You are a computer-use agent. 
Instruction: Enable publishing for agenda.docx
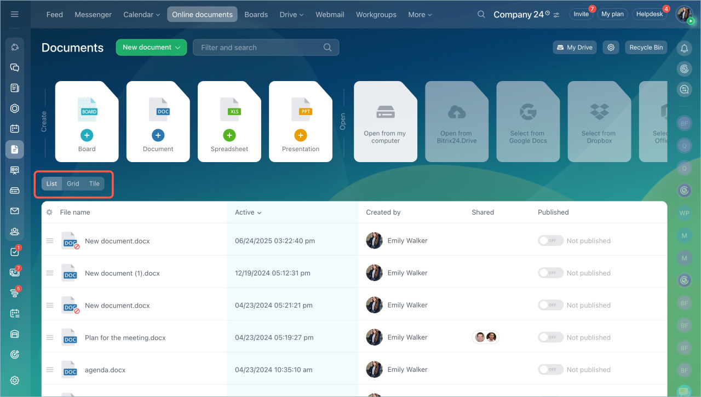[x=550, y=370]
